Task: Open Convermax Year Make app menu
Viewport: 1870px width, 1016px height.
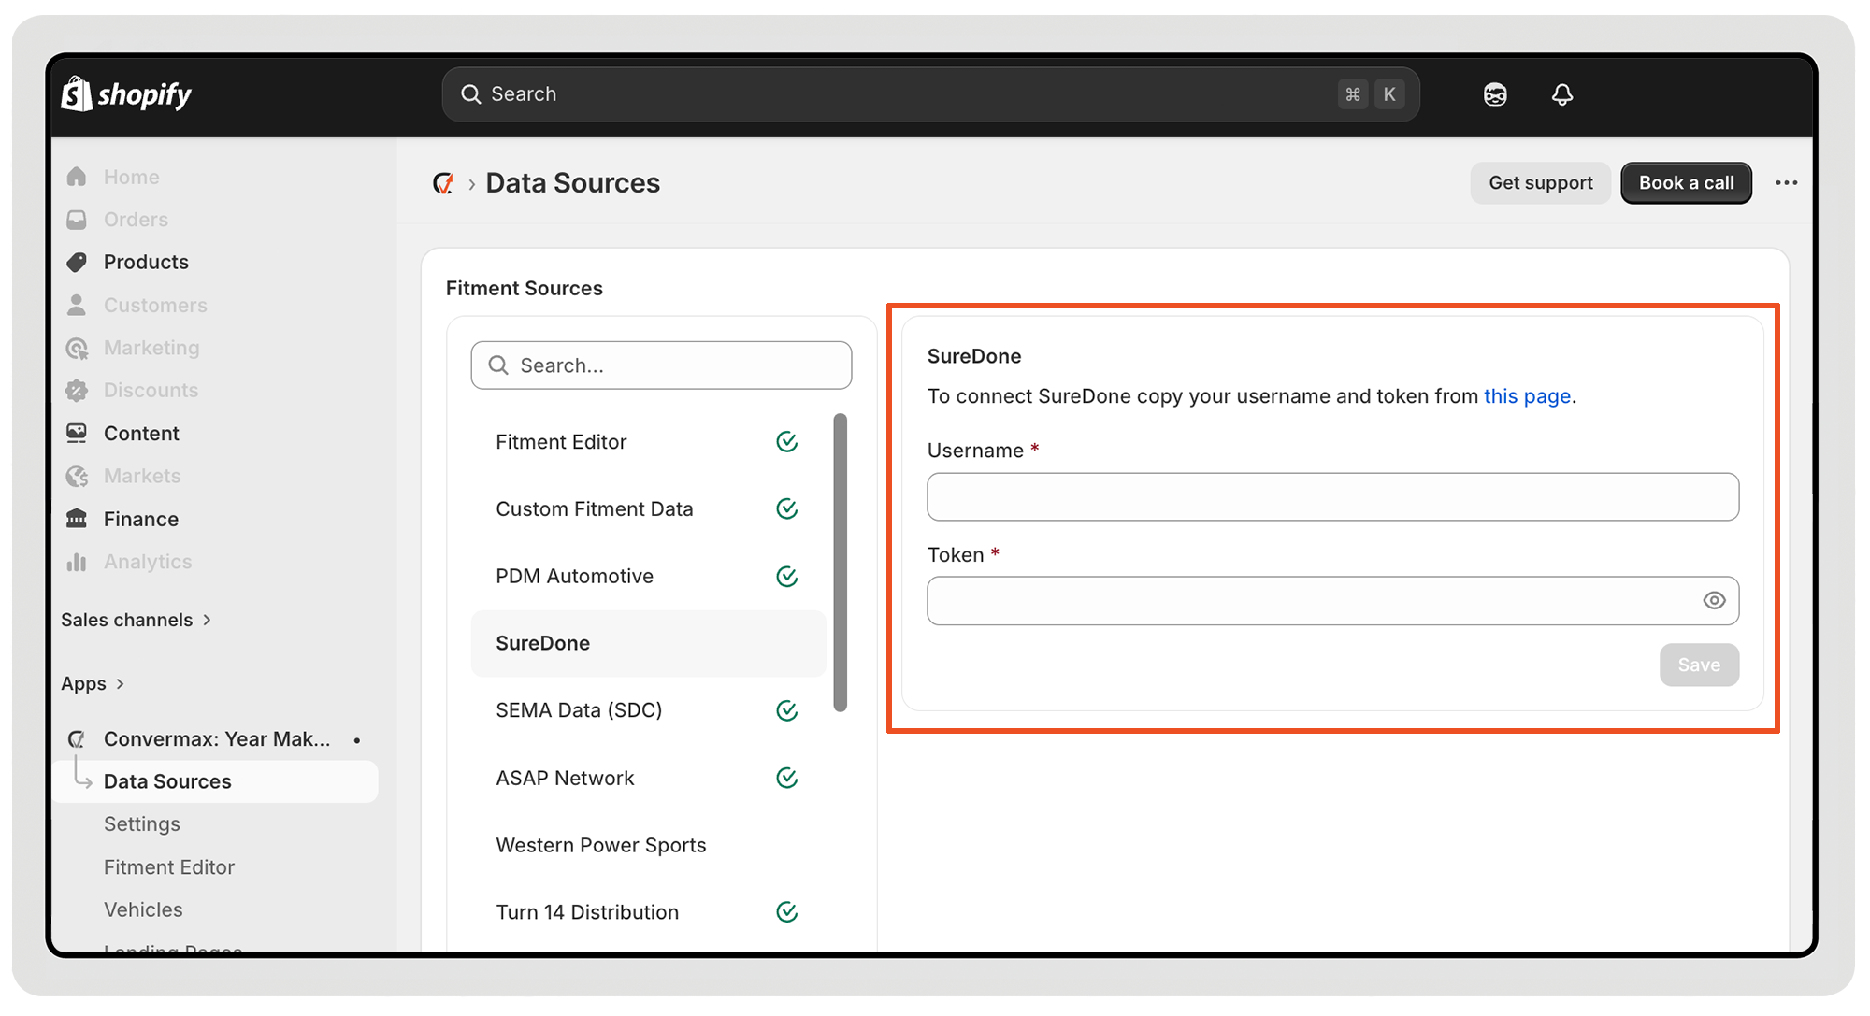Action: [216, 739]
